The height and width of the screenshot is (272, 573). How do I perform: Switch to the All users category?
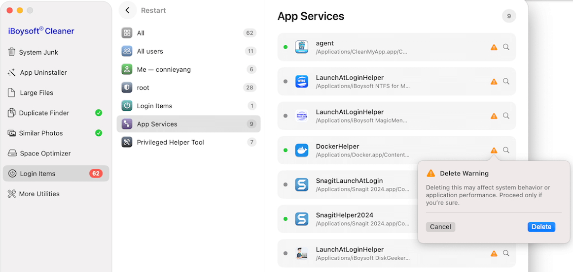coord(150,51)
